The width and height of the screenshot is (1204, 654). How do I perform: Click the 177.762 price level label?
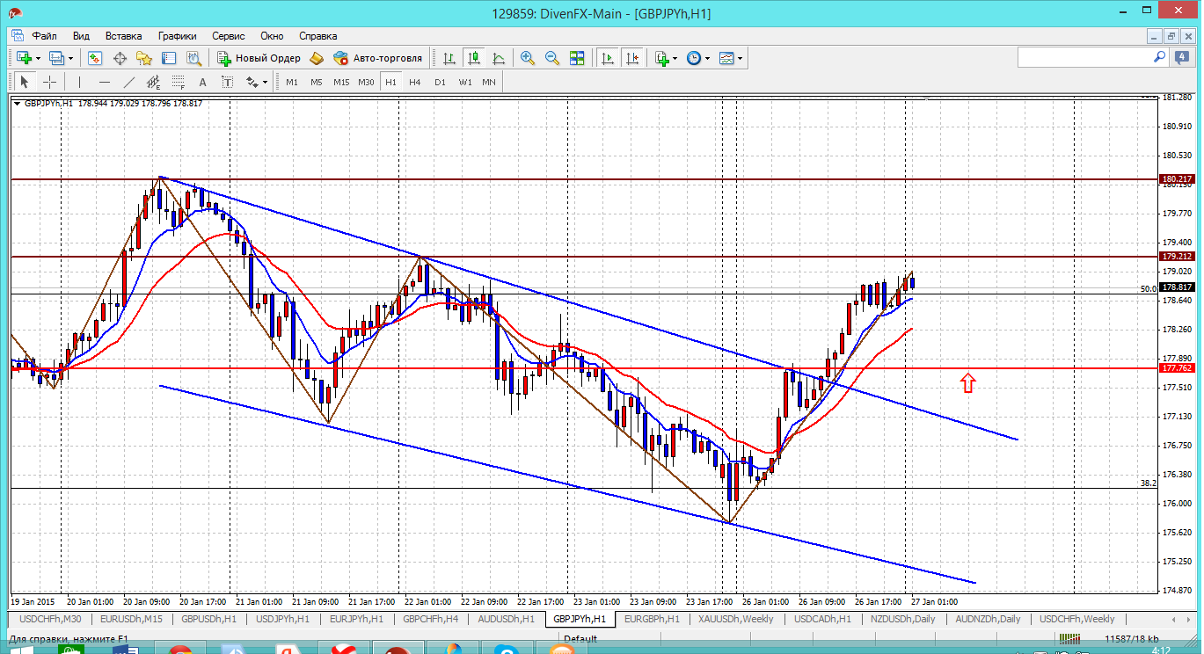click(1176, 369)
